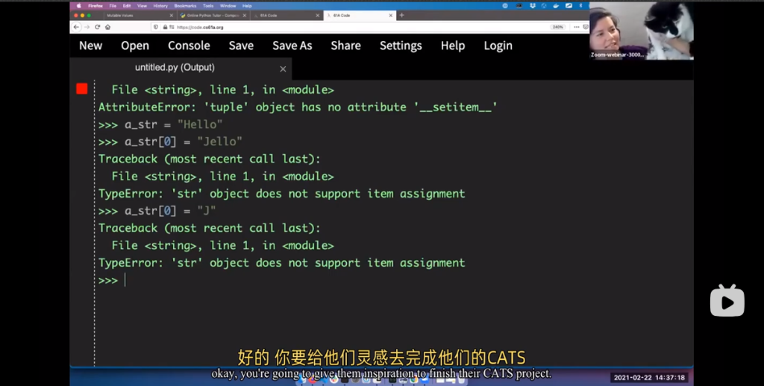Open a new browser tab with plus
The image size is (764, 386).
[401, 15]
